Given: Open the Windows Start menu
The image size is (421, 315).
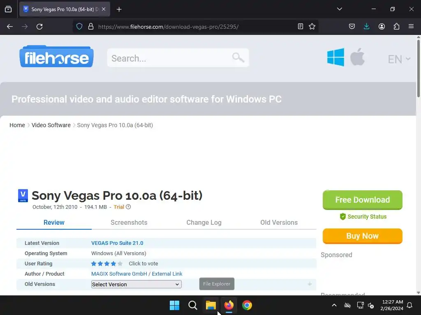Looking at the screenshot, I should (x=174, y=305).
